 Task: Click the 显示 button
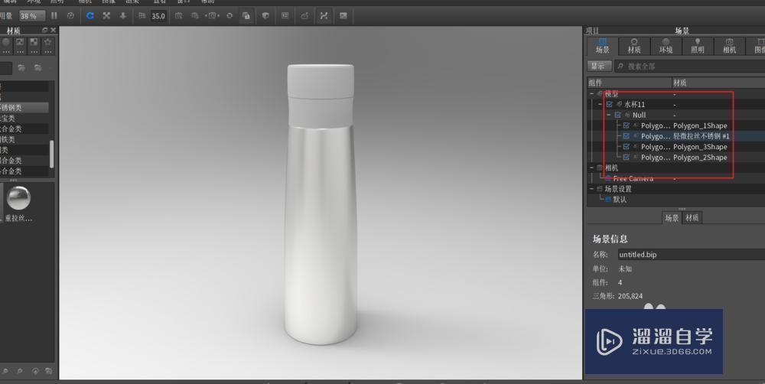click(x=599, y=67)
